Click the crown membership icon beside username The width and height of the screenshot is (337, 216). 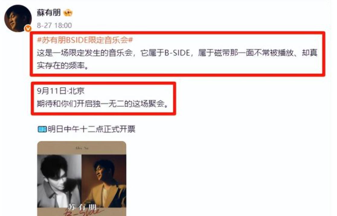click(68, 13)
